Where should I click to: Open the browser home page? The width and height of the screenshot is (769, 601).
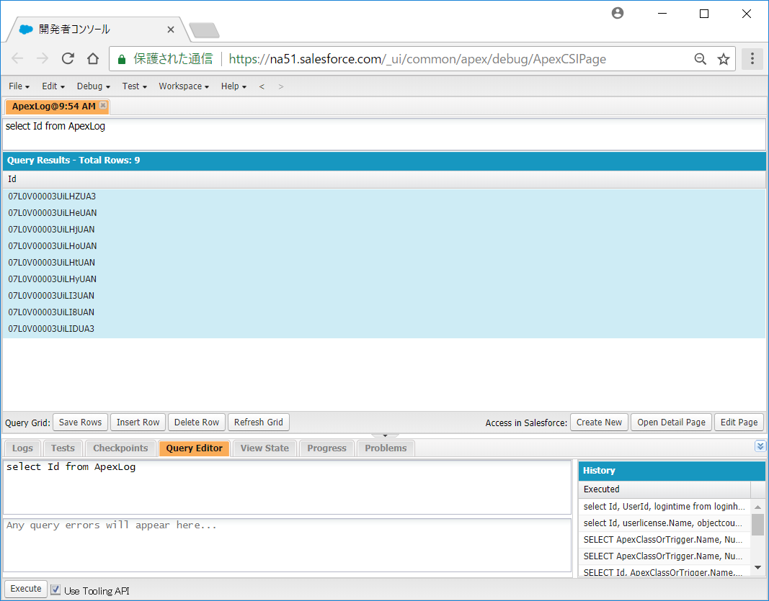tap(93, 59)
